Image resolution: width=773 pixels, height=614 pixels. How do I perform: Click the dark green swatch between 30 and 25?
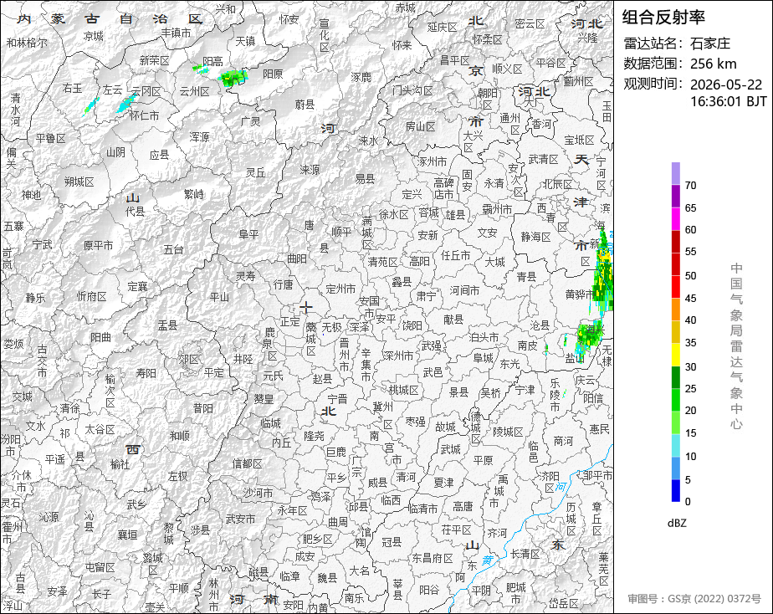[675, 377]
